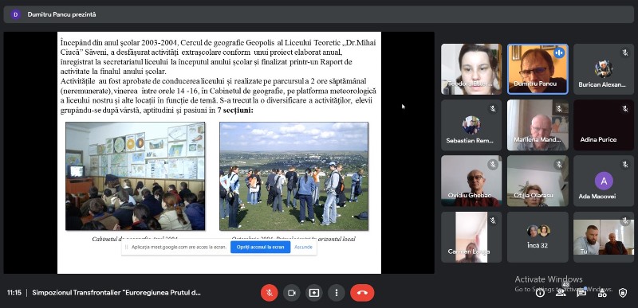Open the host controls shield icon
This screenshot has height=308, width=638.
(623, 293)
